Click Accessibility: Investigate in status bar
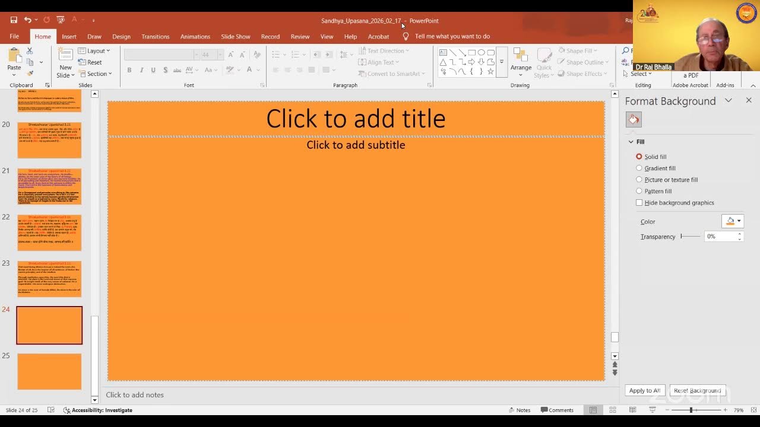Viewport: 760px width, 427px height. pyautogui.click(x=98, y=410)
